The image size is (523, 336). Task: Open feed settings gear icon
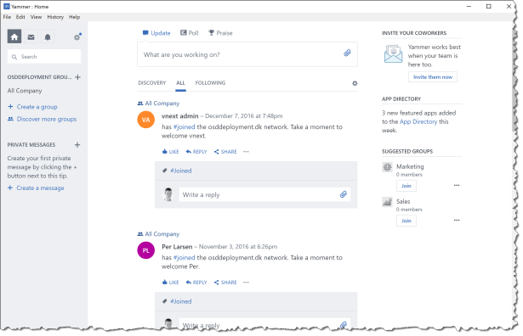point(355,83)
